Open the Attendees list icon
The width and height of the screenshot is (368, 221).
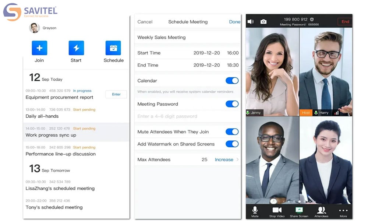coord(321,210)
